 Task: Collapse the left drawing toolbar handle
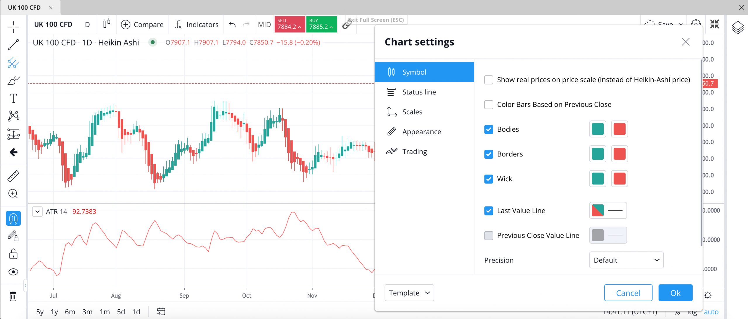[25, 285]
